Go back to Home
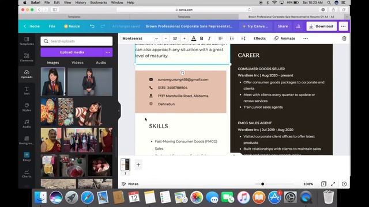This screenshot has width=369, height=207. point(32,26)
